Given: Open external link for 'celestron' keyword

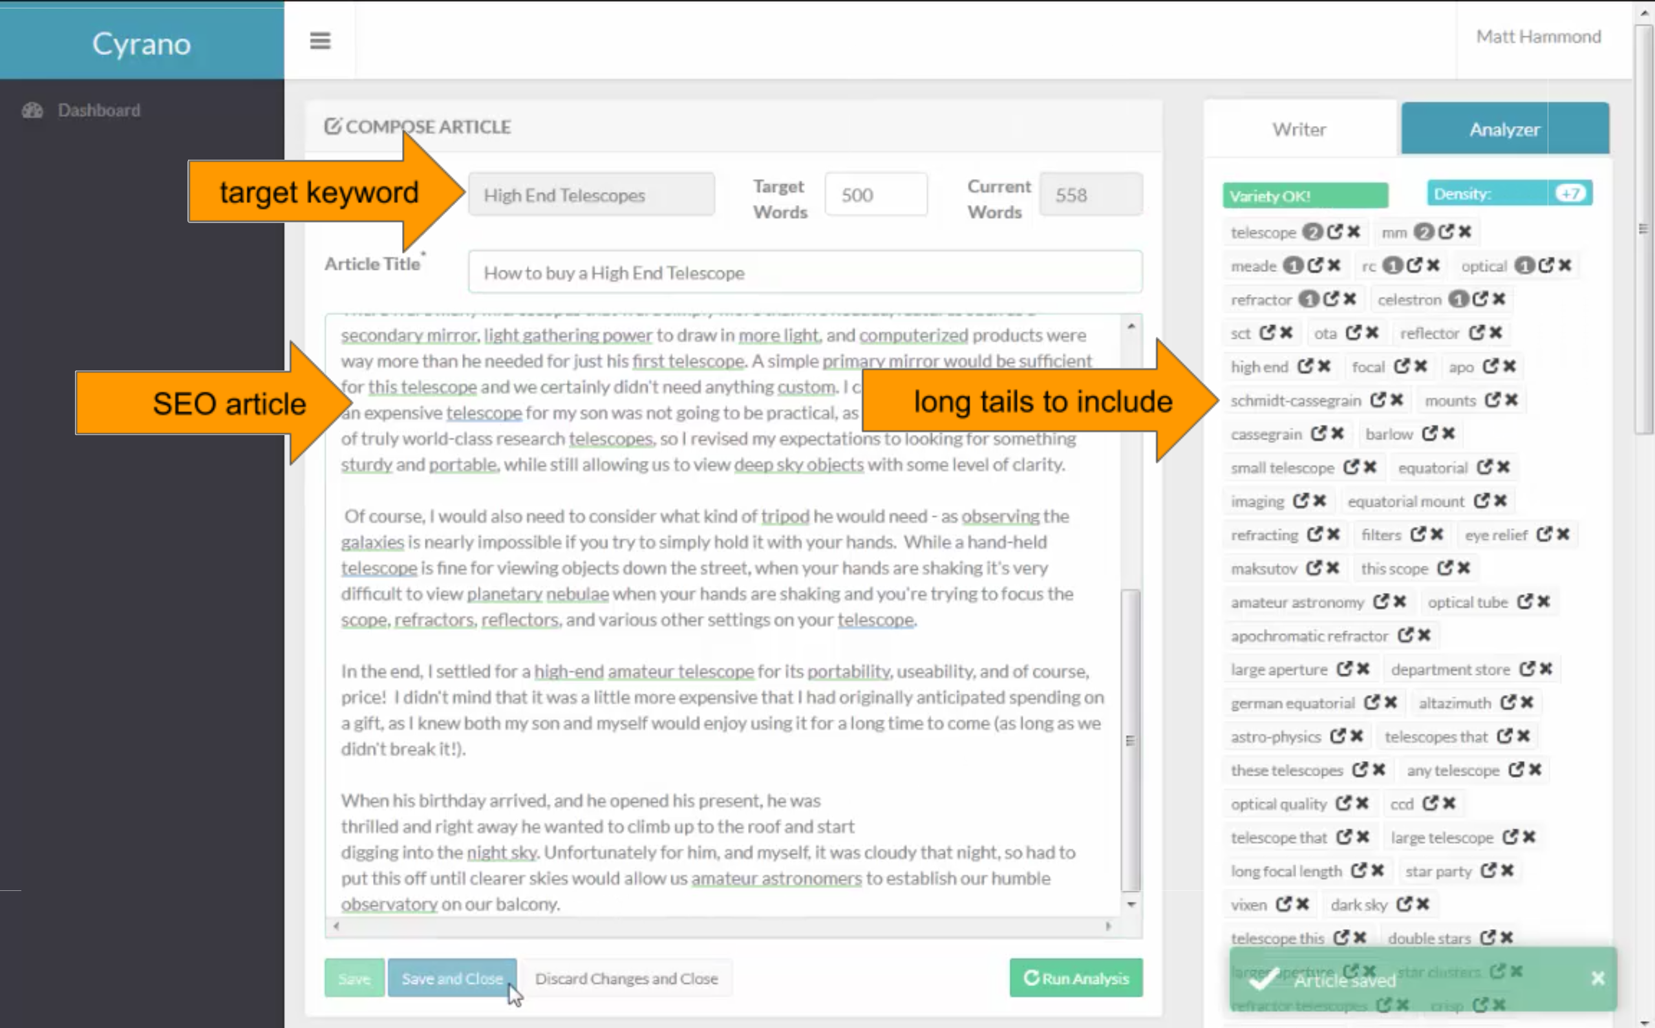Looking at the screenshot, I should [1480, 299].
